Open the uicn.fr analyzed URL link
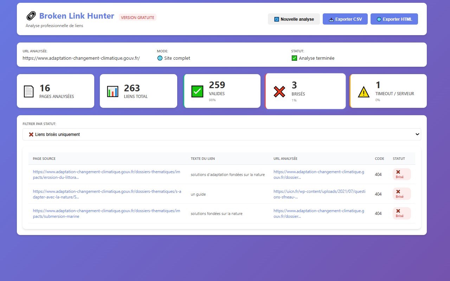The image size is (450, 281). (x=320, y=194)
